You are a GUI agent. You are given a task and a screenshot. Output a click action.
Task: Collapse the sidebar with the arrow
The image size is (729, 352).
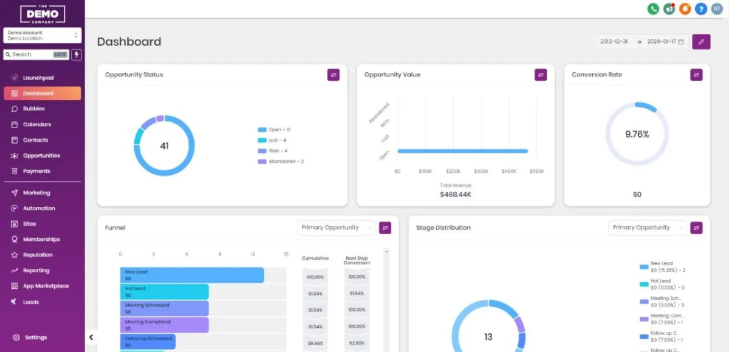pyautogui.click(x=91, y=337)
